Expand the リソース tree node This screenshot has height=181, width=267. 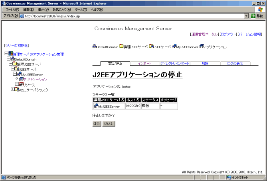(17, 84)
